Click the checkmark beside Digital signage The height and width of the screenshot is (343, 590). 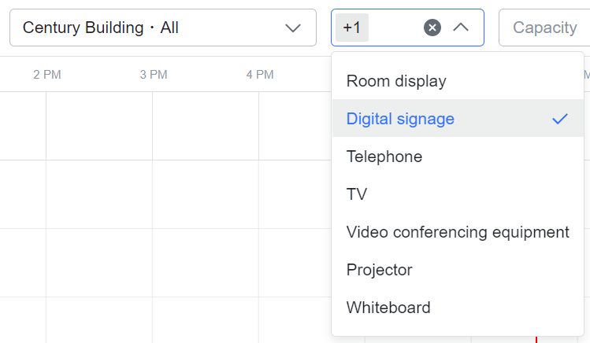[560, 119]
